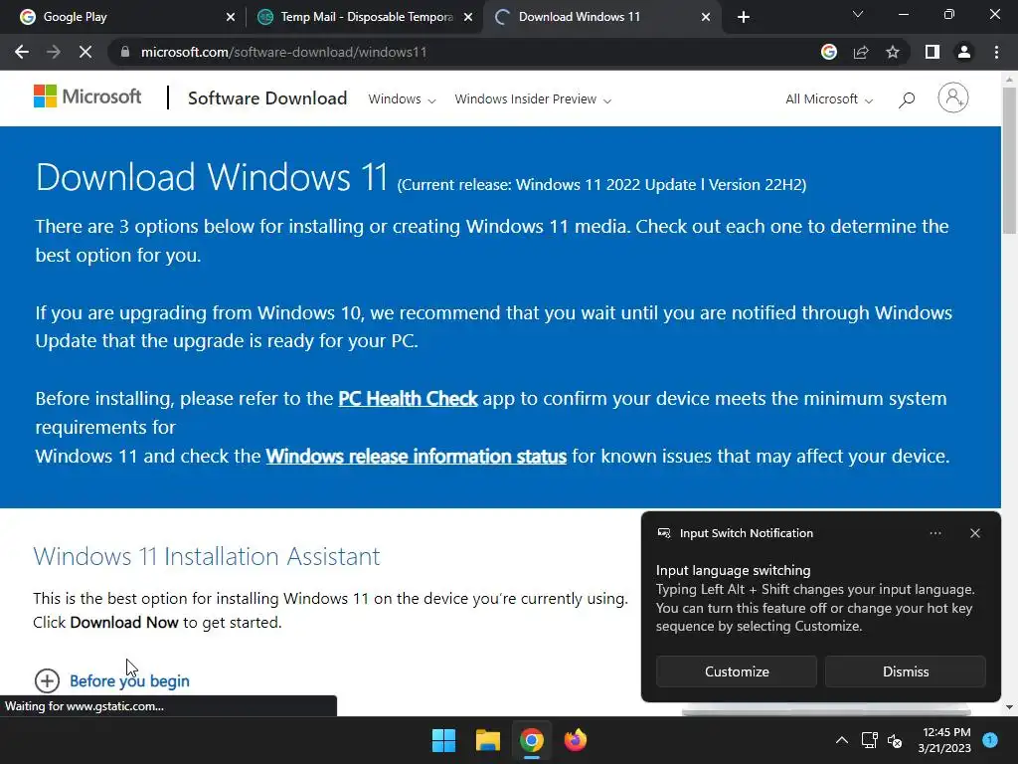1018x764 pixels.
Task: Close the Input Switch Notification
Action: tap(975, 533)
